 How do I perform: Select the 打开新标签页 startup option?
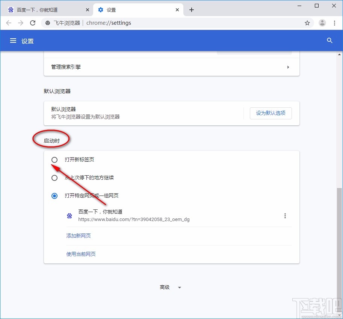point(54,159)
